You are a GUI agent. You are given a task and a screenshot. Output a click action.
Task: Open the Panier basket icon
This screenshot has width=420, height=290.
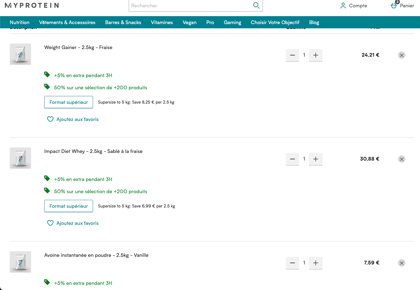[394, 5]
